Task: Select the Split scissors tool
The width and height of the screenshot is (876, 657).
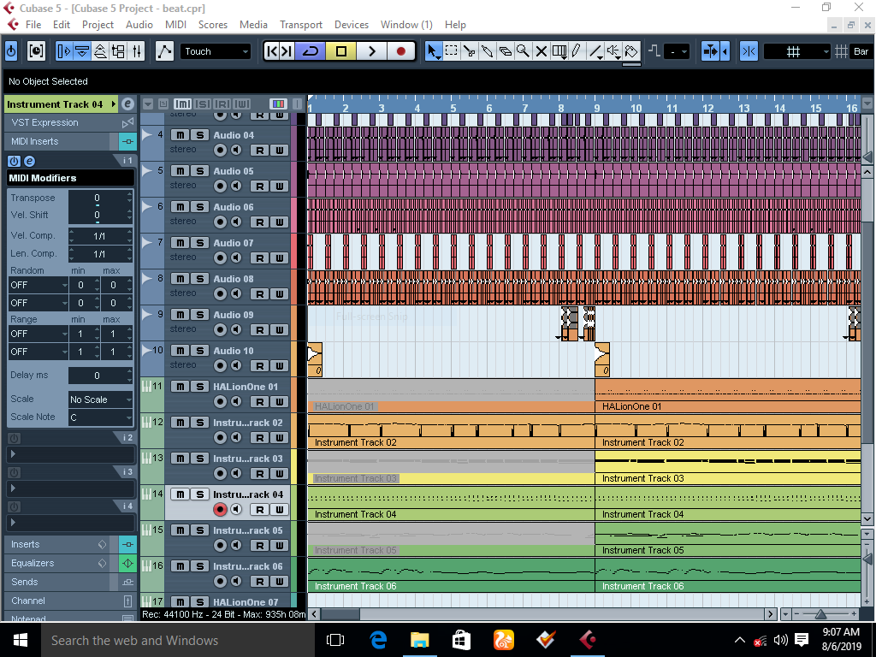Action: coord(470,51)
